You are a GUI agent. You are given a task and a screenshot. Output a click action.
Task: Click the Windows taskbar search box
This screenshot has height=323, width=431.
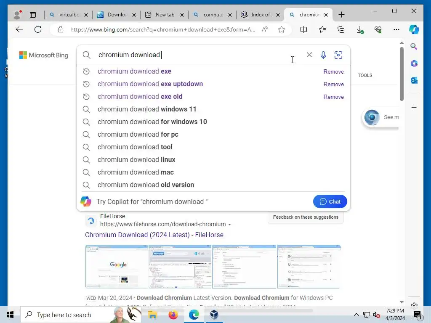[81, 315]
